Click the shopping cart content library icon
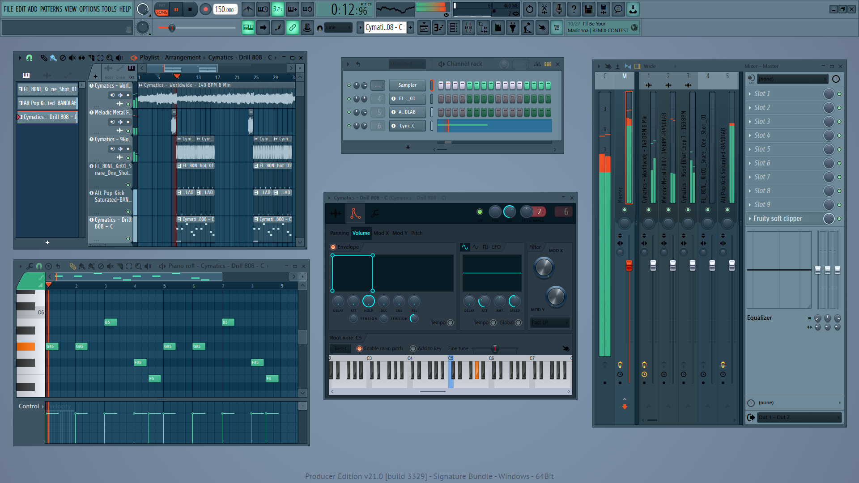 click(x=557, y=28)
